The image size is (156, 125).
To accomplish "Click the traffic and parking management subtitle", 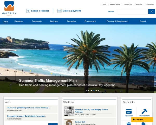I will coord(67,85).
